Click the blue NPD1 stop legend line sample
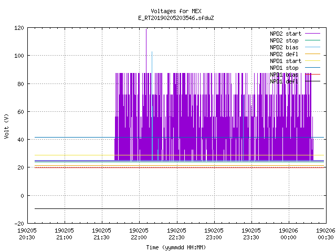This screenshot has width=336, height=252. tap(313, 68)
